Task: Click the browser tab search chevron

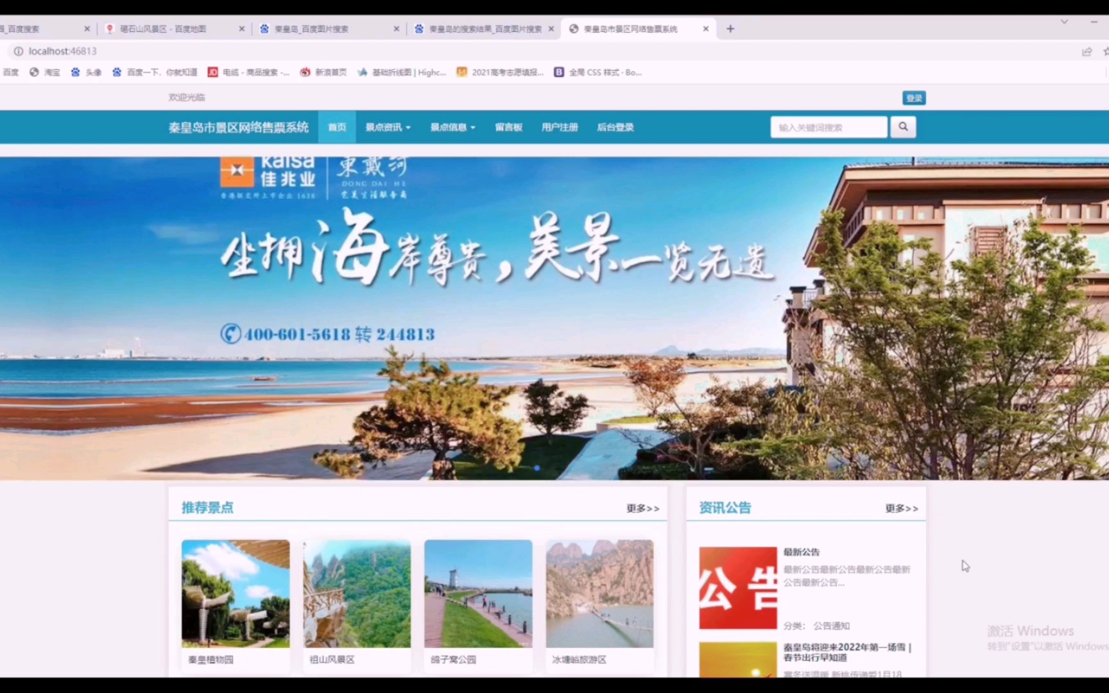Action: [x=1064, y=22]
